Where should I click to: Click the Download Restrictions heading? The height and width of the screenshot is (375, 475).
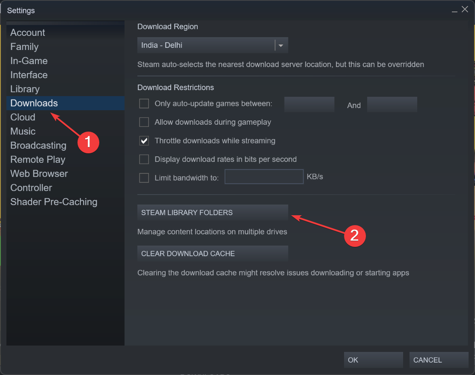[176, 88]
